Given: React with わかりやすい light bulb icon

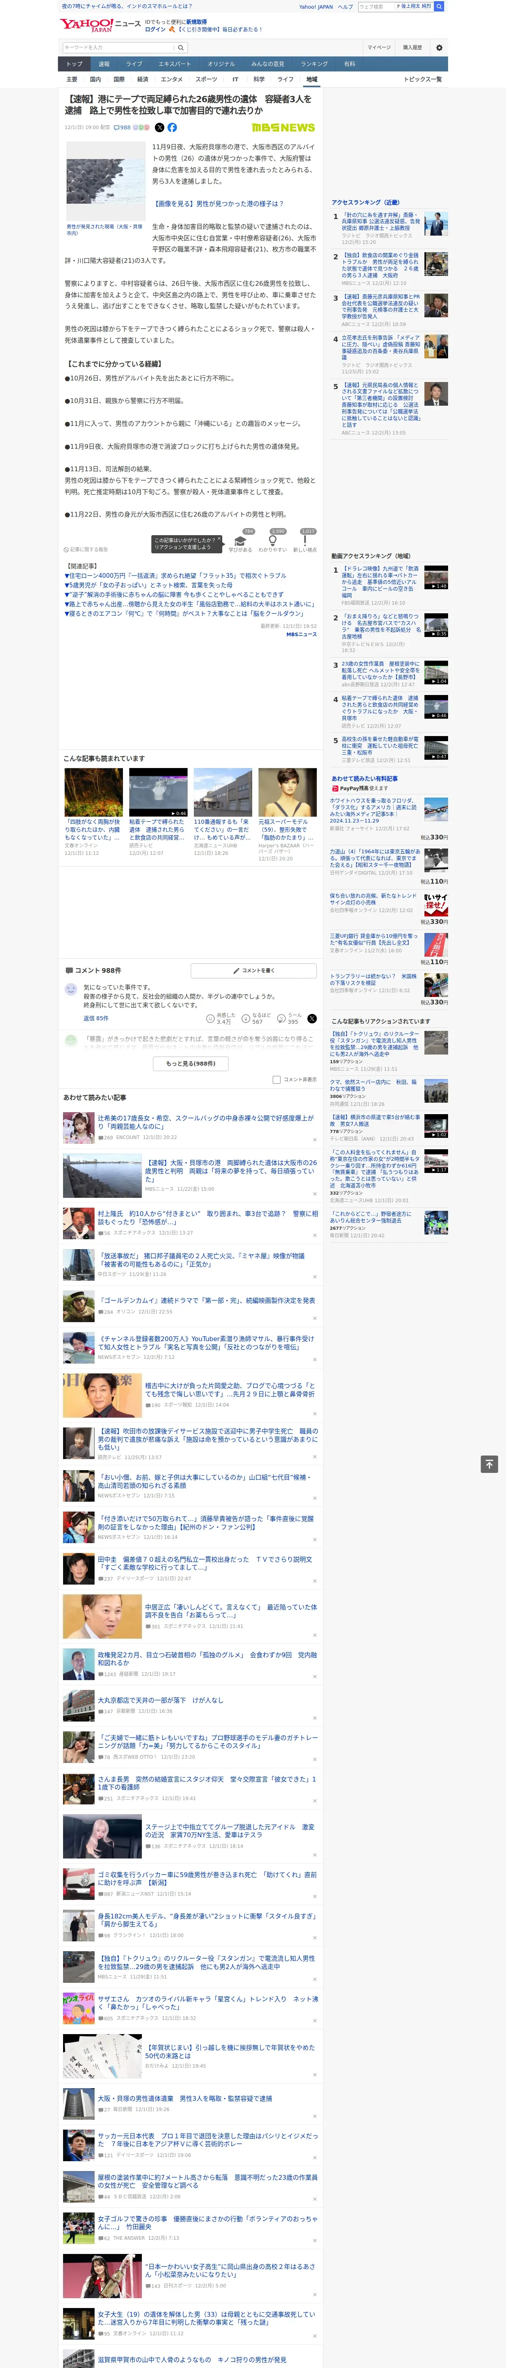Looking at the screenshot, I should pyautogui.click(x=273, y=541).
